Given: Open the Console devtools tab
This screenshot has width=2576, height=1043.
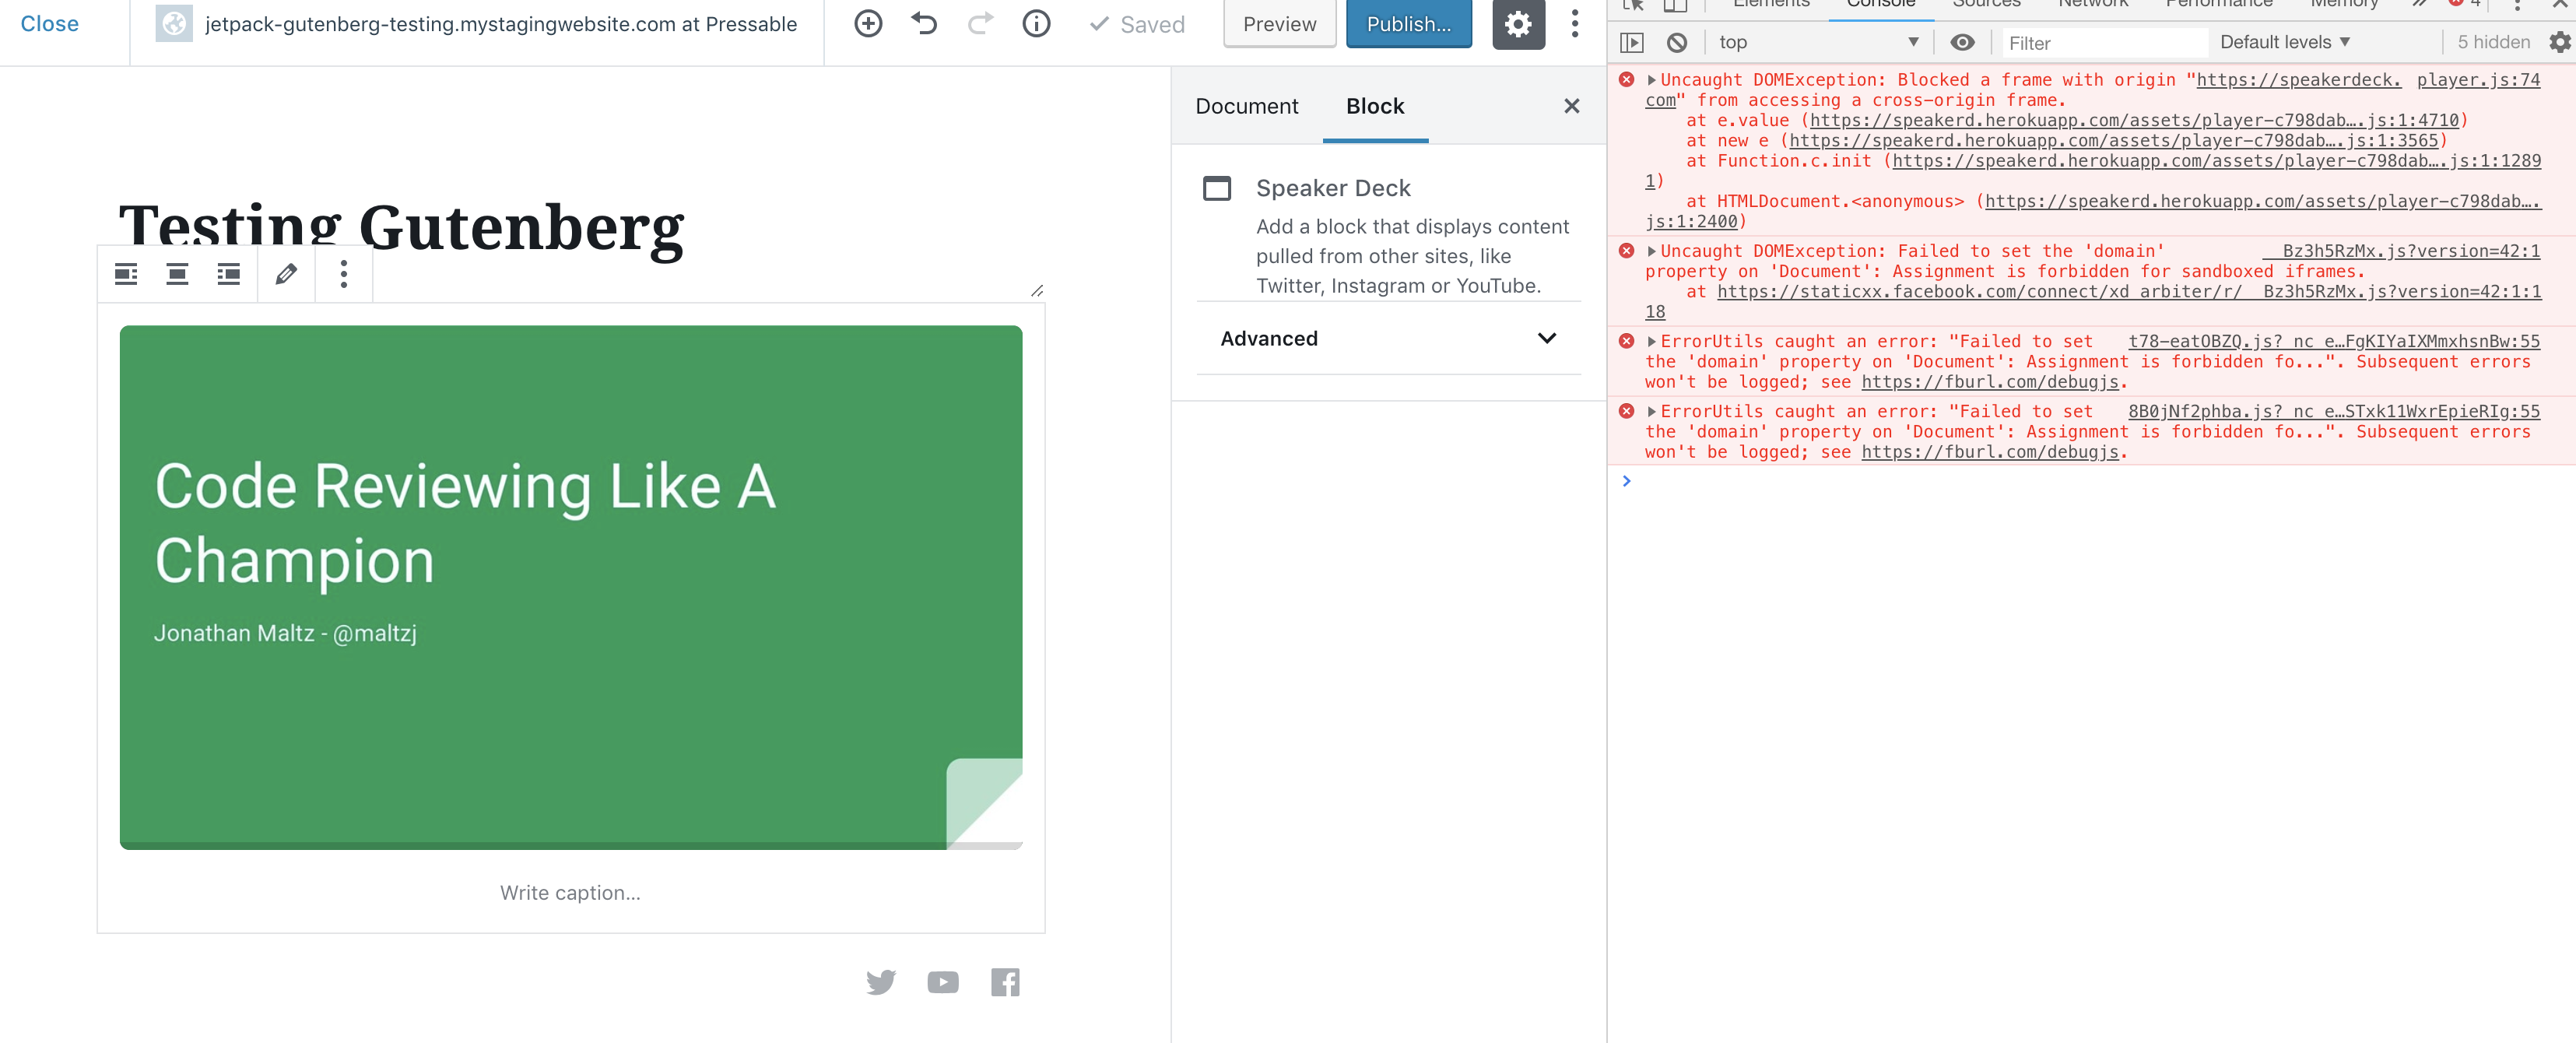Looking at the screenshot, I should [1880, 5].
